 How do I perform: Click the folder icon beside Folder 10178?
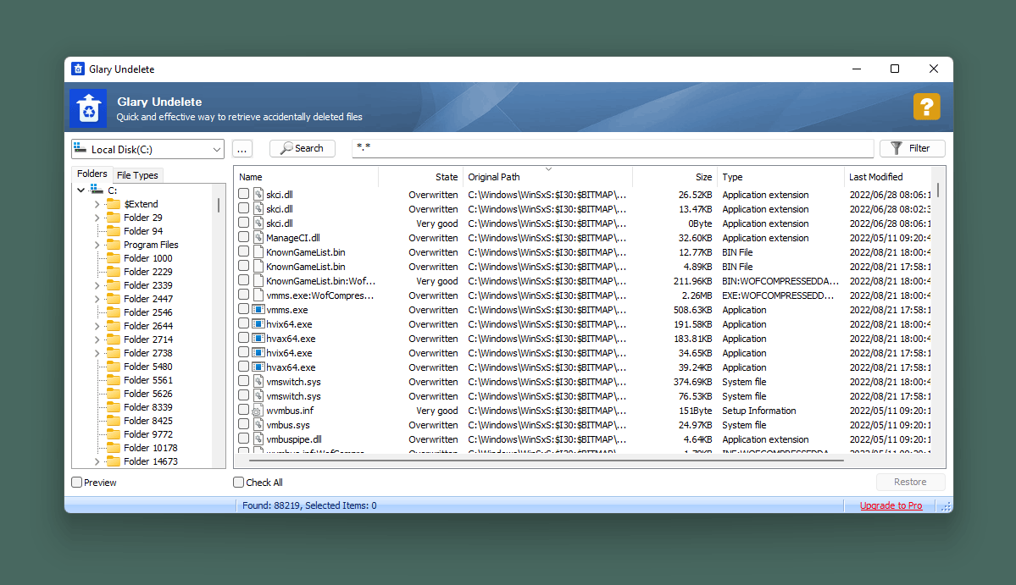114,448
